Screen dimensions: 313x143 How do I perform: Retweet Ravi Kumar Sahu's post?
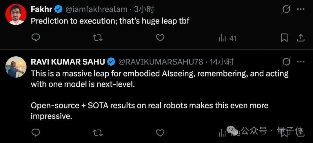click(98, 133)
